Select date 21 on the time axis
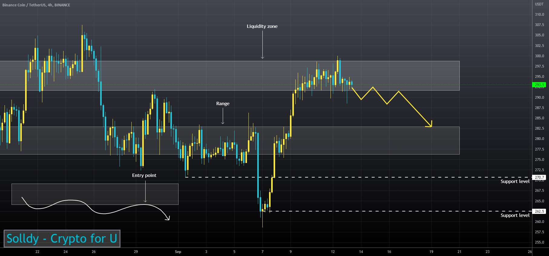 click(459, 252)
